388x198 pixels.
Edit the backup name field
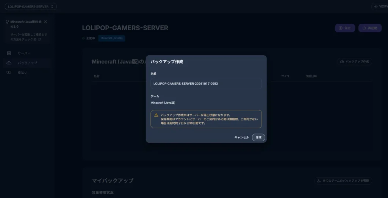click(206, 84)
